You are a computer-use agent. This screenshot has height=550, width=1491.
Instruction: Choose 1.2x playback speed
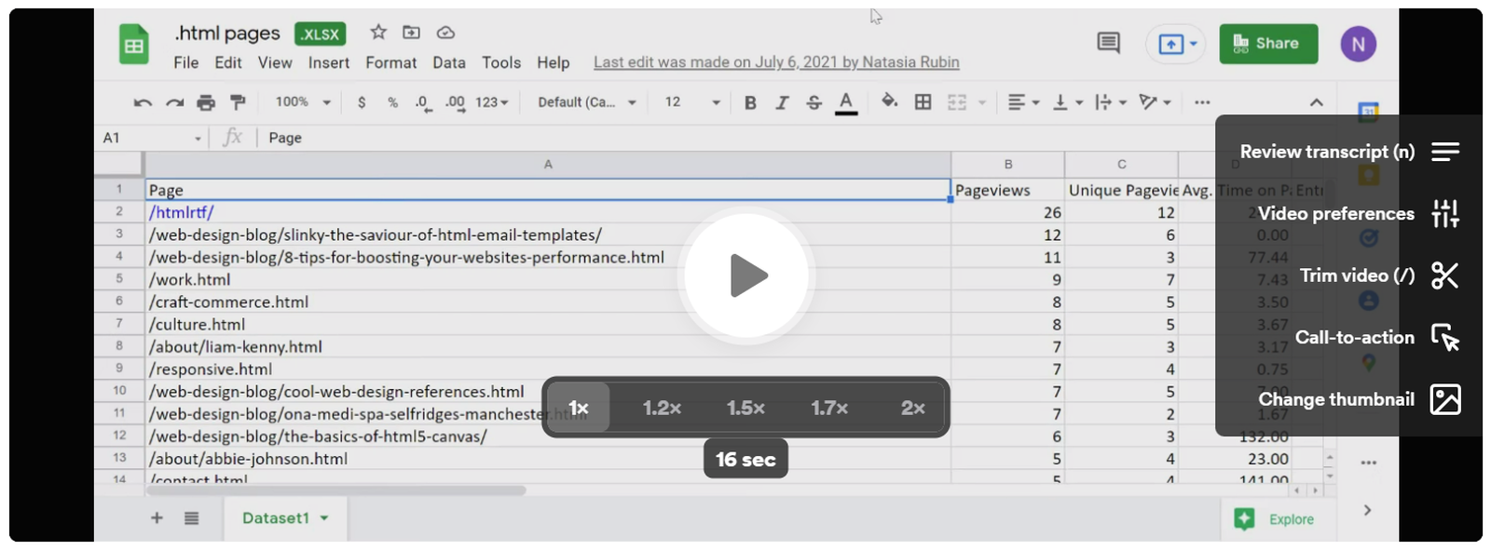click(662, 408)
